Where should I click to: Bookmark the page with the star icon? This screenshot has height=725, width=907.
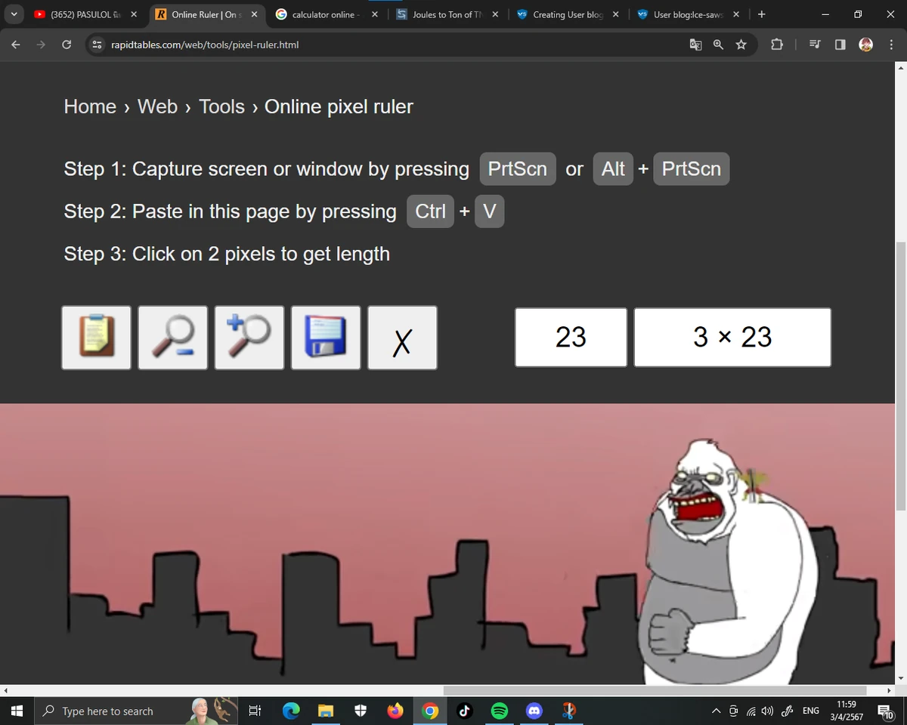[x=741, y=45]
